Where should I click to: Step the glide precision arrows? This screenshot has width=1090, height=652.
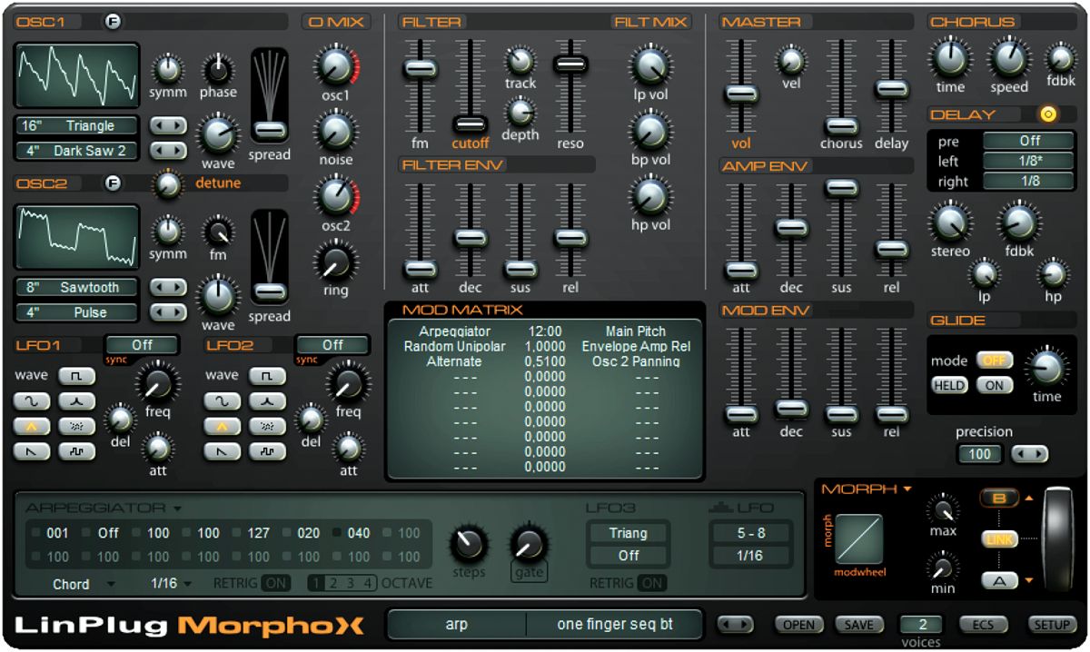pyautogui.click(x=1029, y=453)
